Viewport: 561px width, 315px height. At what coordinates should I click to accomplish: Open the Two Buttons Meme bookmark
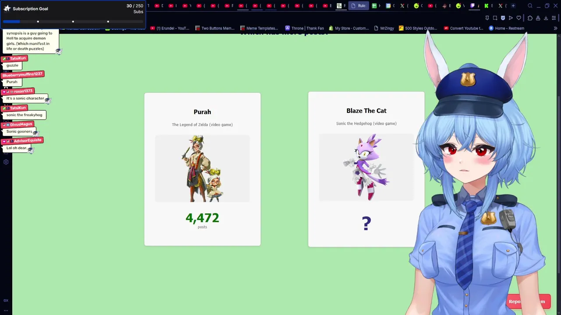[x=215, y=28]
